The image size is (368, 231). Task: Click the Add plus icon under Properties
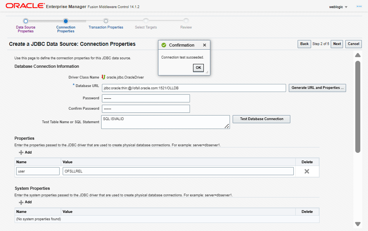point(21,152)
